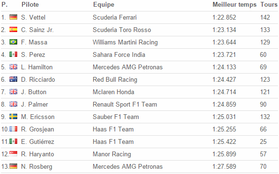
Task: Click the lap time 1:22.852
Action: (224, 17)
